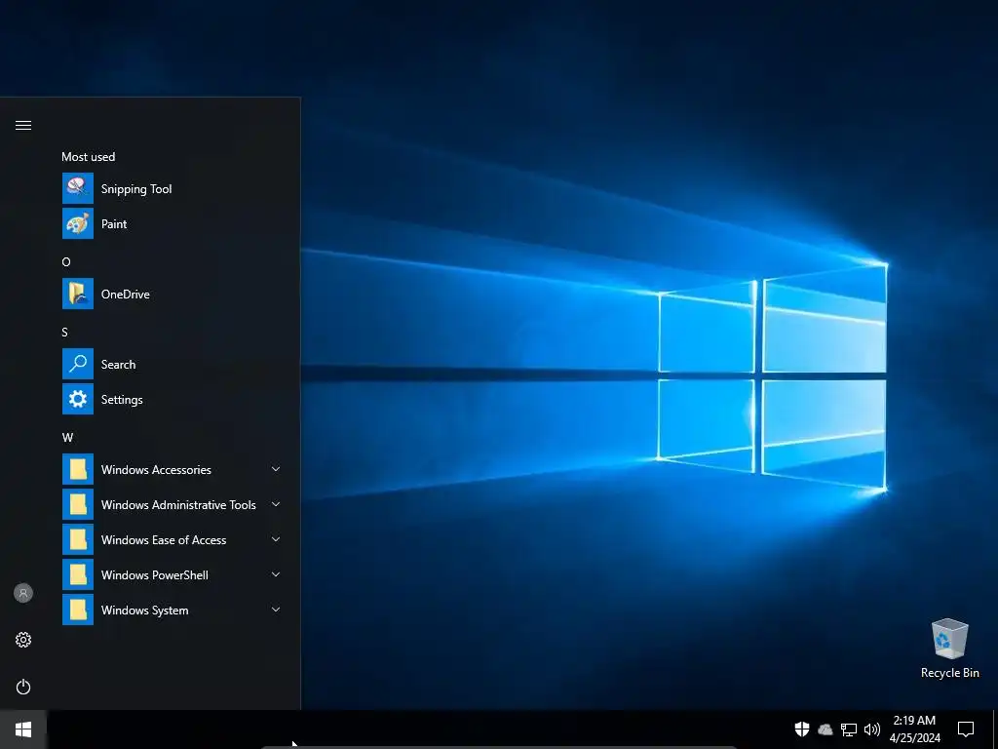Click the Windows PowerShell folder icon

[78, 574]
